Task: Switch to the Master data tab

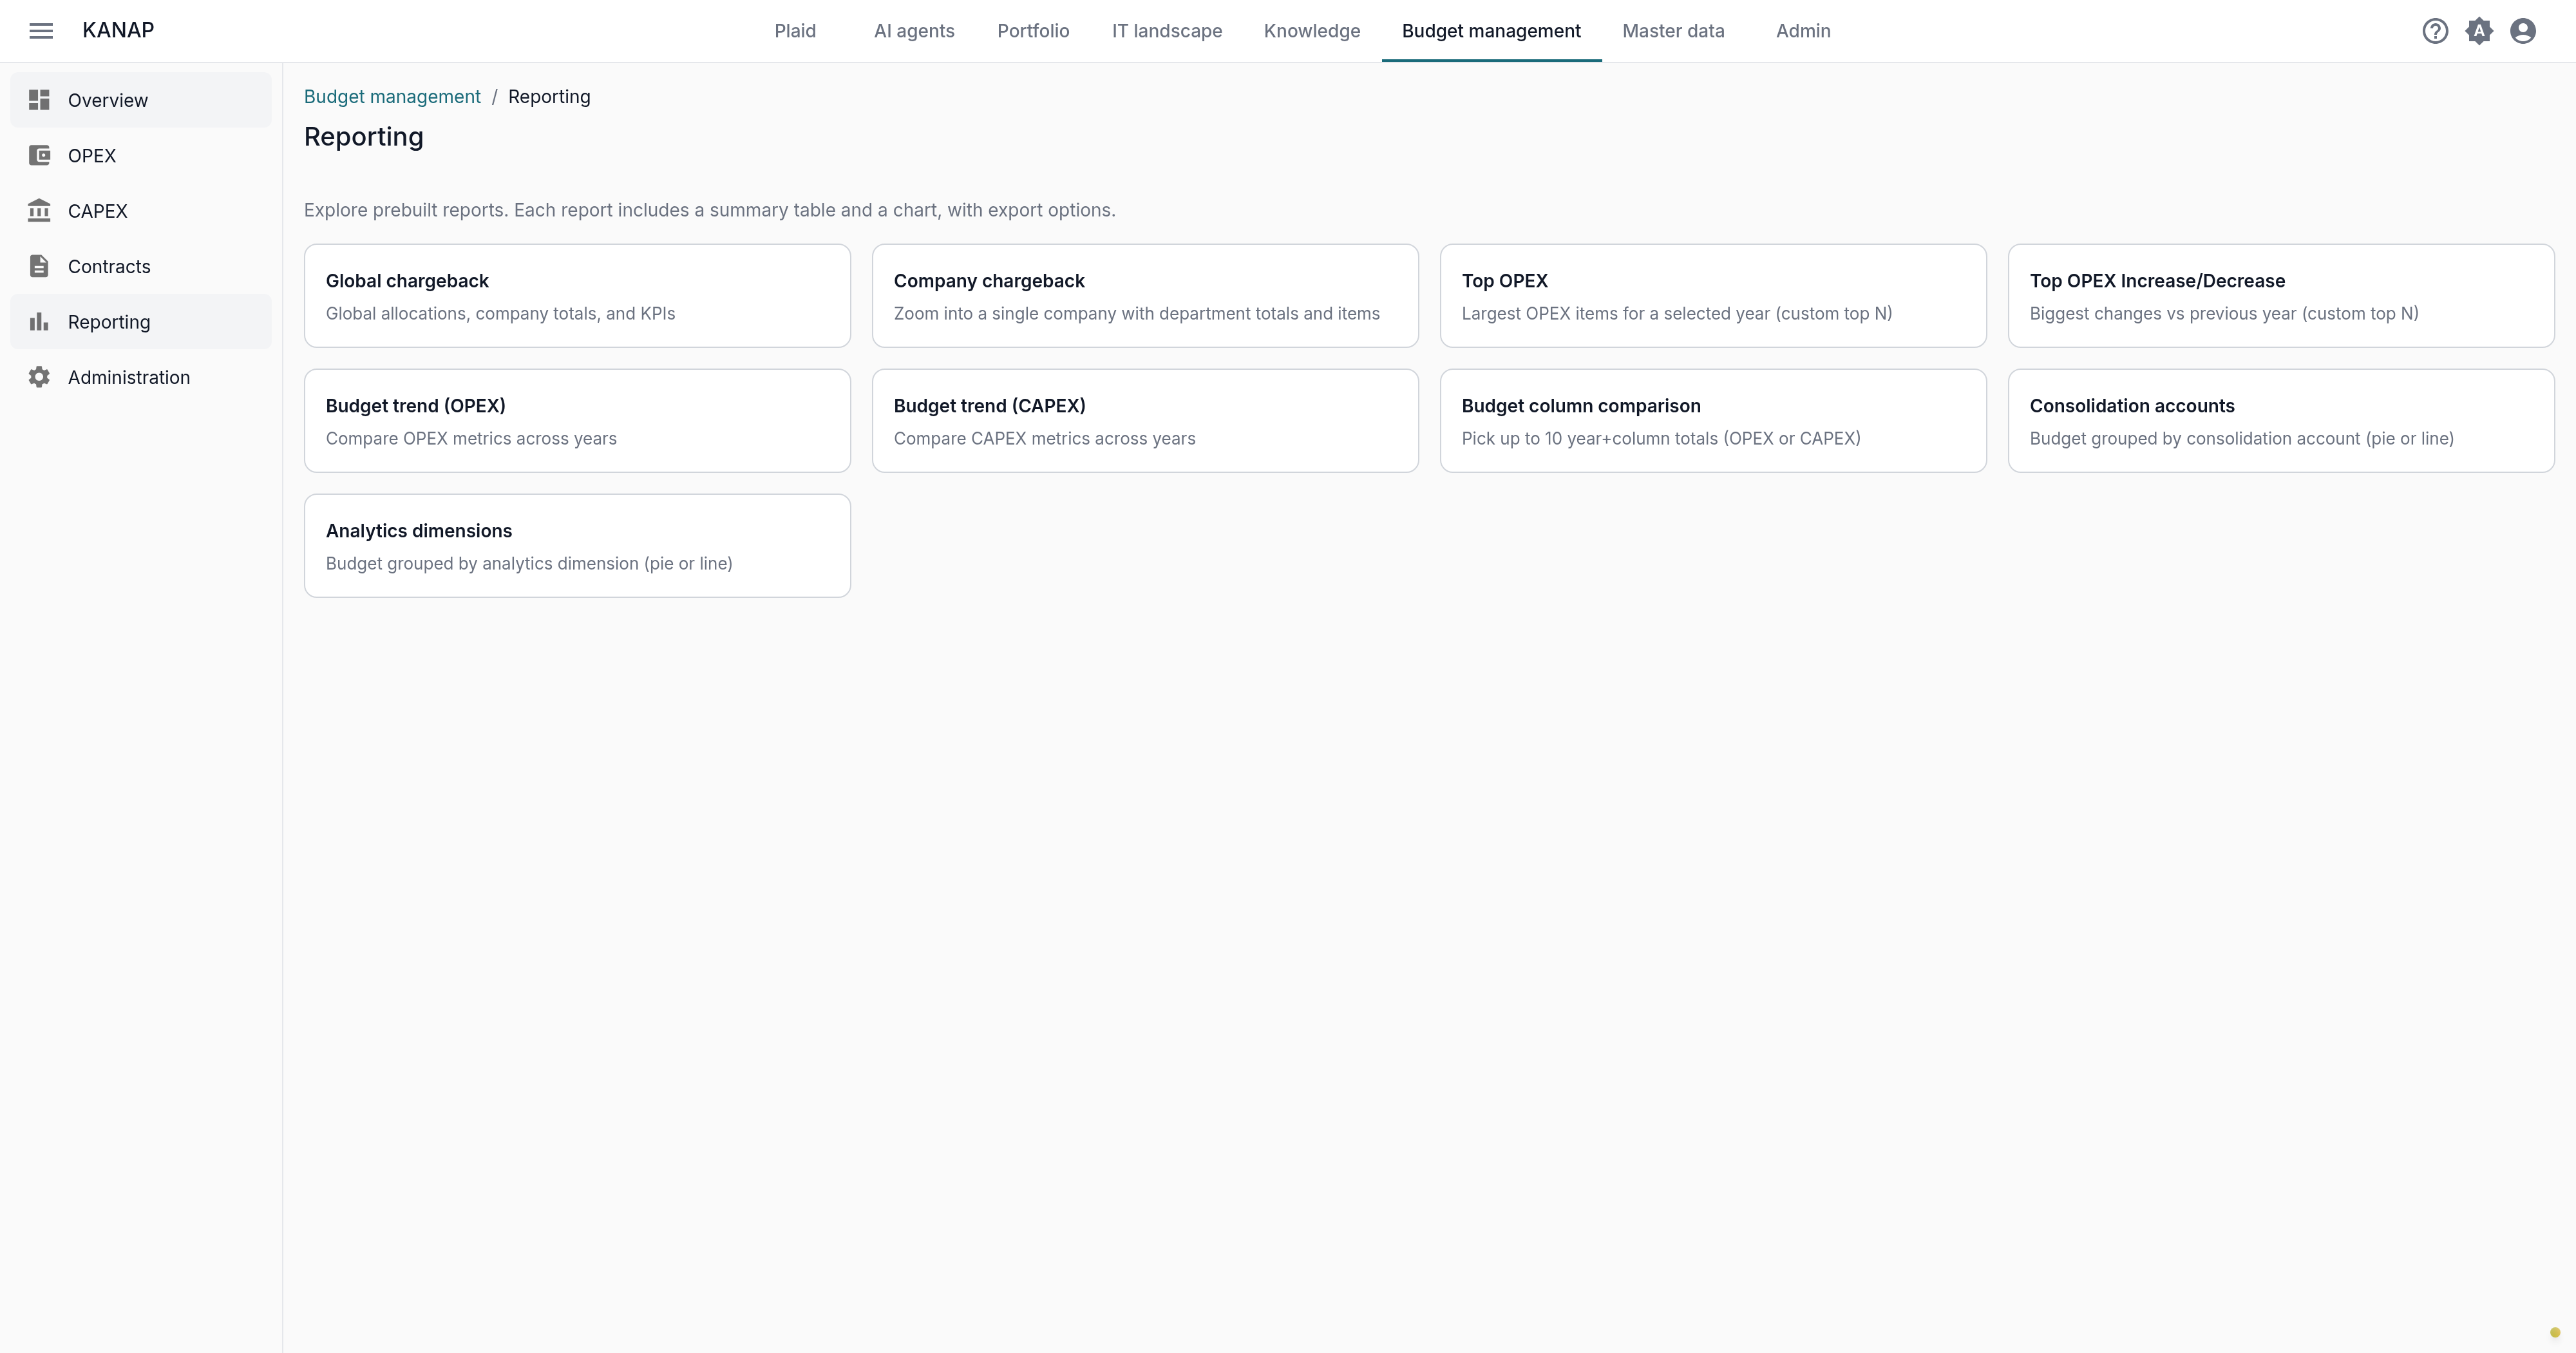Action: 1673,31
